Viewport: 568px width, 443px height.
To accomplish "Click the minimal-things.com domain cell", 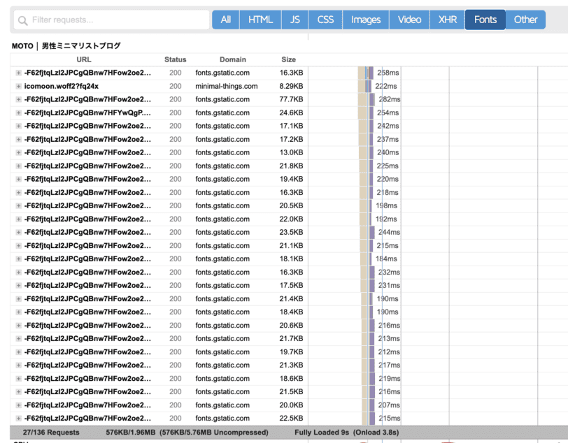I will tap(226, 87).
